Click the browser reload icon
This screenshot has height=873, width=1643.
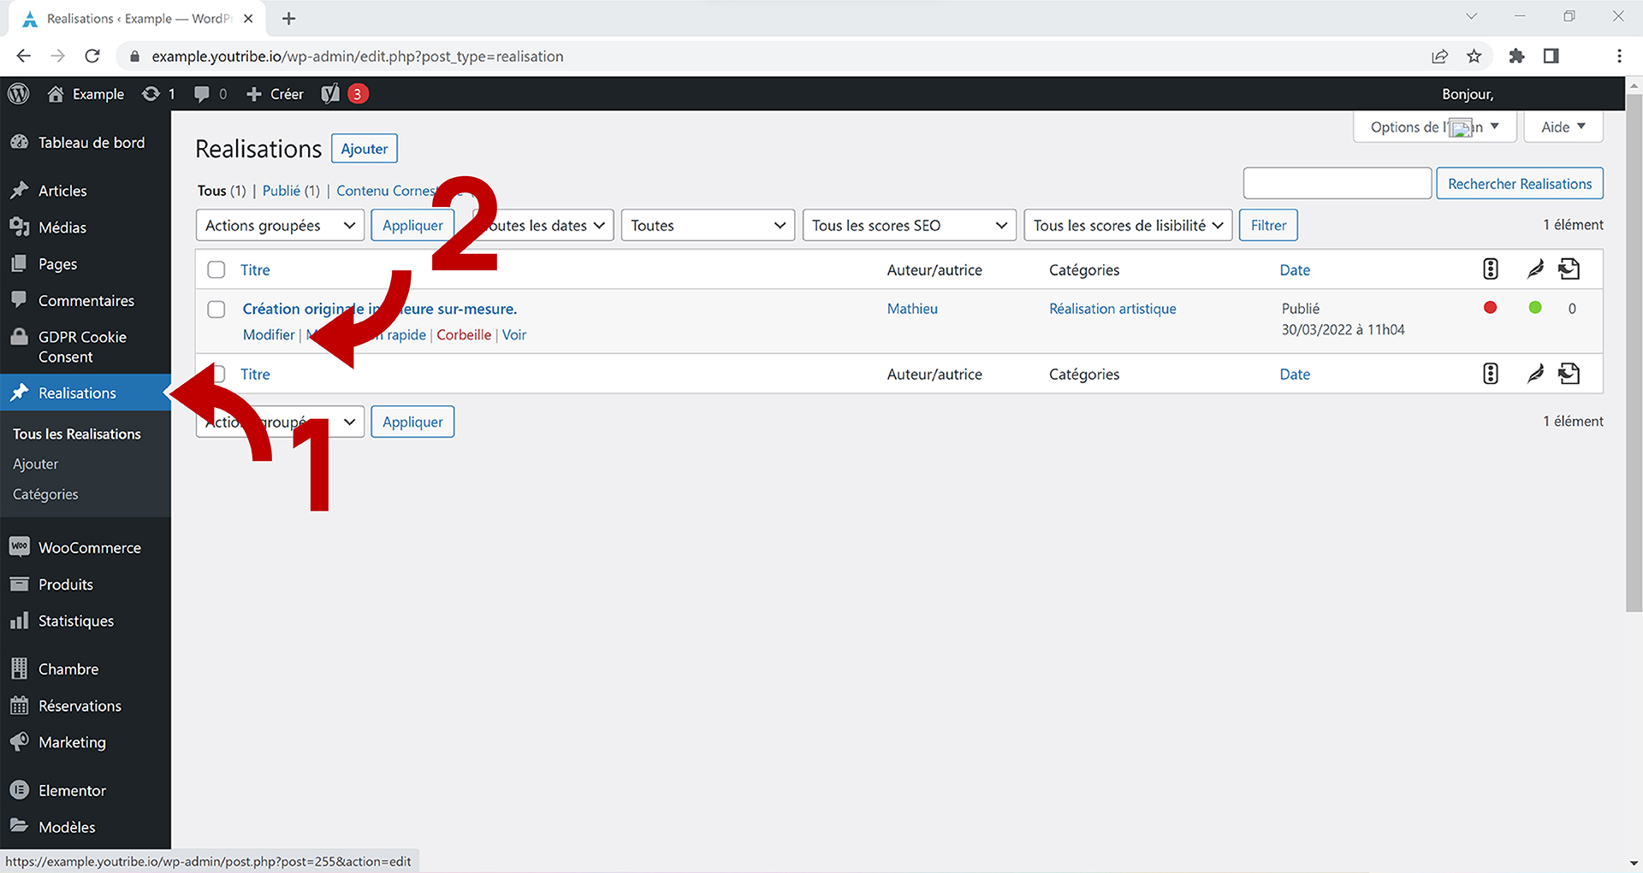(92, 56)
